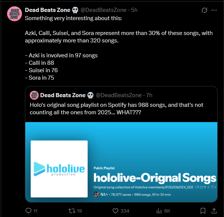
Task: Click the quoted tweet's 7h timestamp
Action: (149, 95)
